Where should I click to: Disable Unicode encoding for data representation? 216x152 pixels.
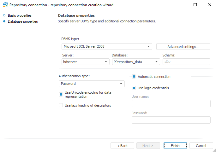pos(61,94)
